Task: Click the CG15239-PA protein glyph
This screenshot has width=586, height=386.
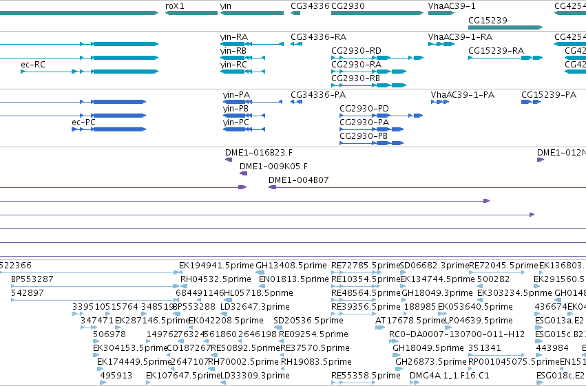Action: tap(531, 102)
